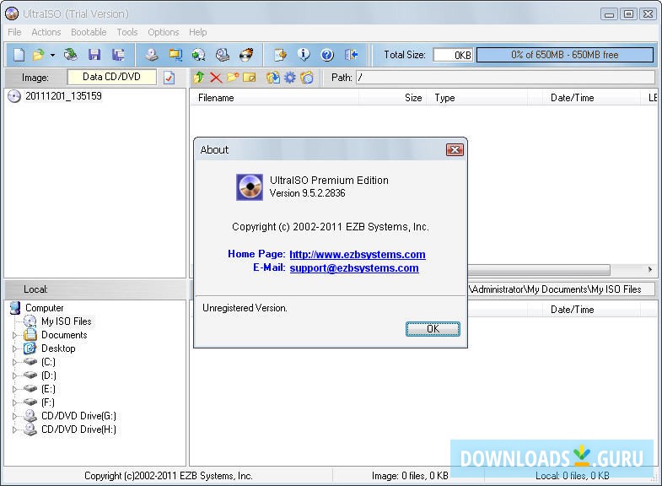The height and width of the screenshot is (486, 662).
Task: Click the New Folder icon in image toolbar
Action: pos(233,78)
